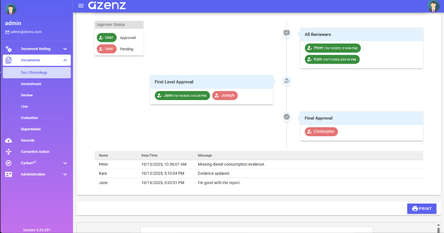Click the hamburger menu icon
Image resolution: width=444 pixels, height=233 pixels.
(81, 6)
